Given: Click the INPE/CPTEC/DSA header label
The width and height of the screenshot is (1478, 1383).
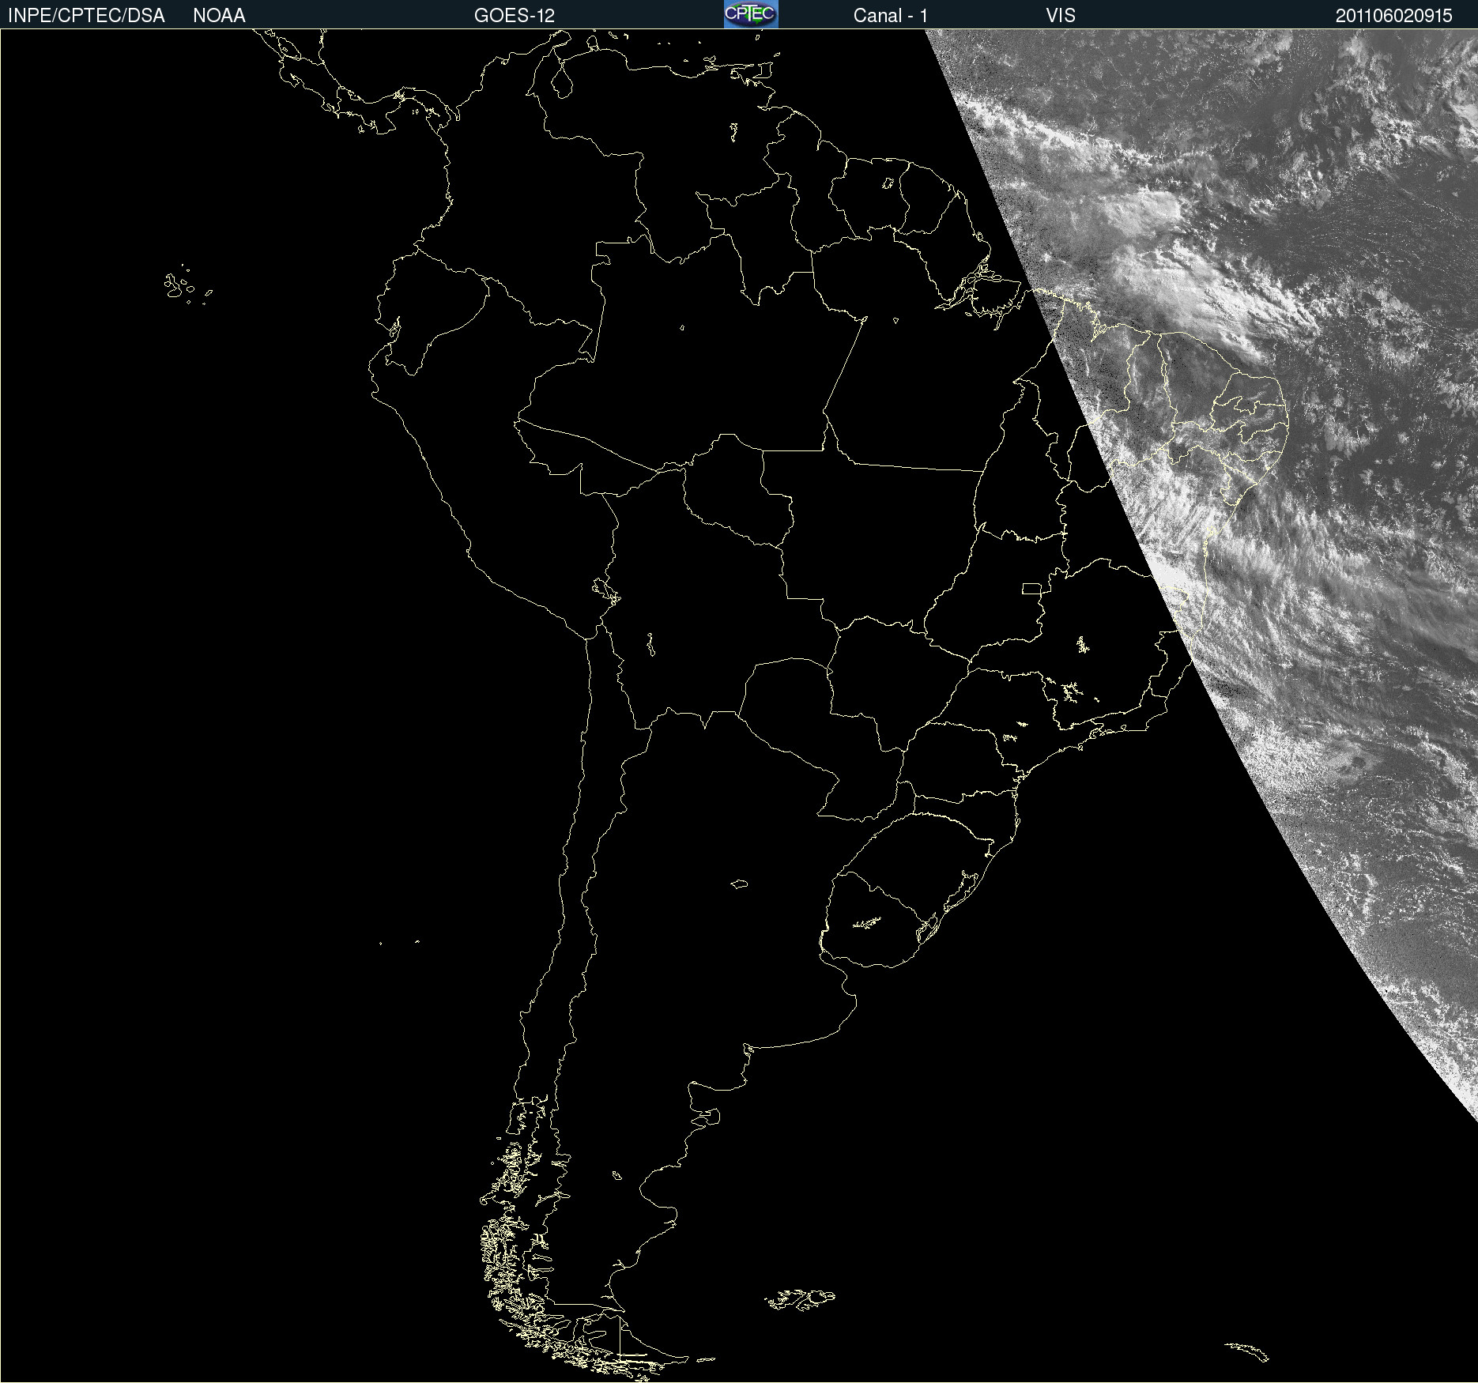Looking at the screenshot, I should (x=86, y=16).
